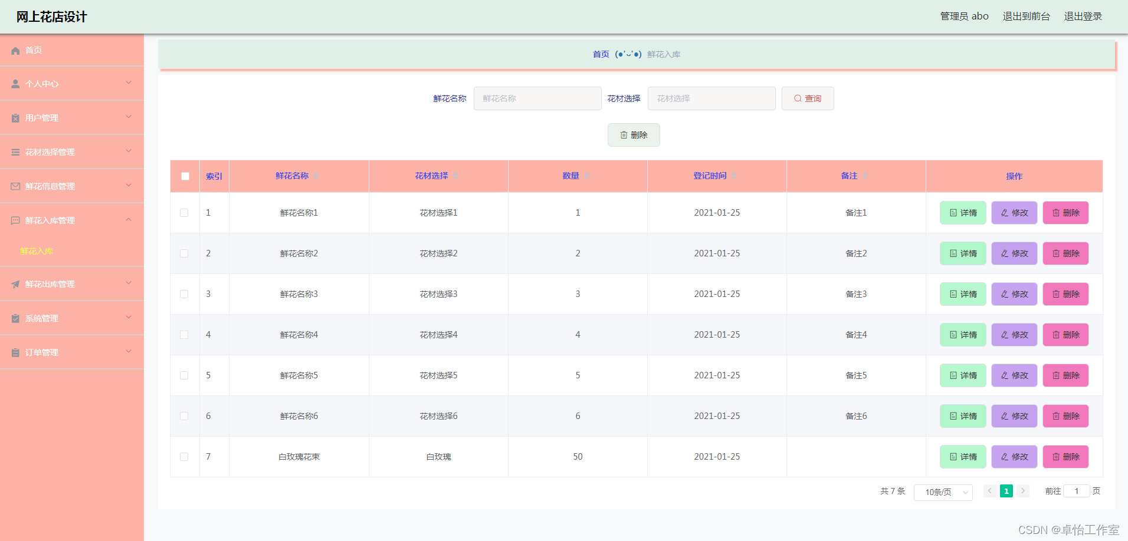Click the 花材选择管理 list icon
Screen dimensions: 1128x541
click(14, 151)
